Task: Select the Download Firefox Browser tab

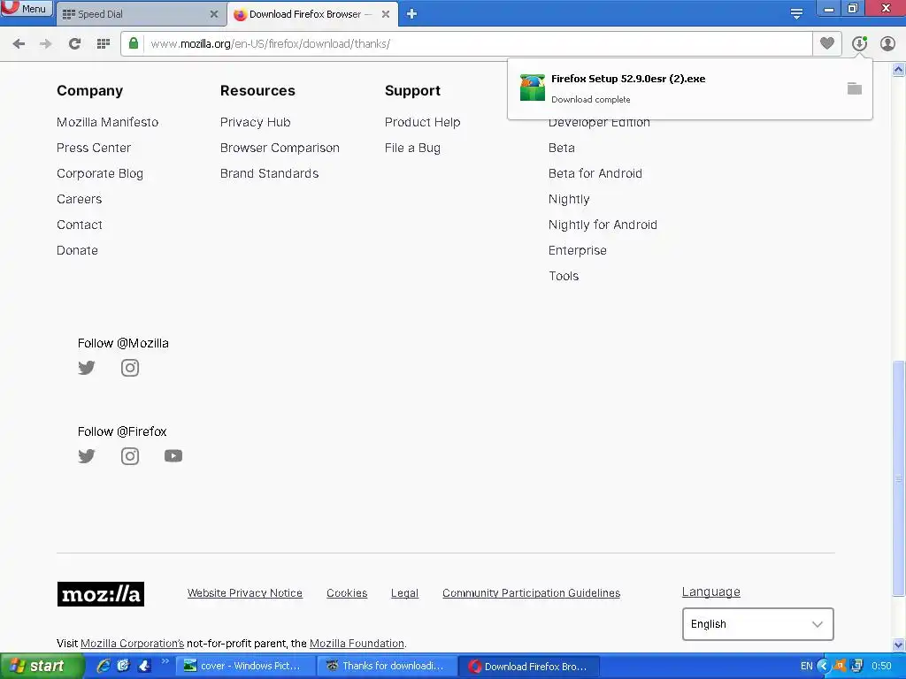Action: pyautogui.click(x=312, y=14)
